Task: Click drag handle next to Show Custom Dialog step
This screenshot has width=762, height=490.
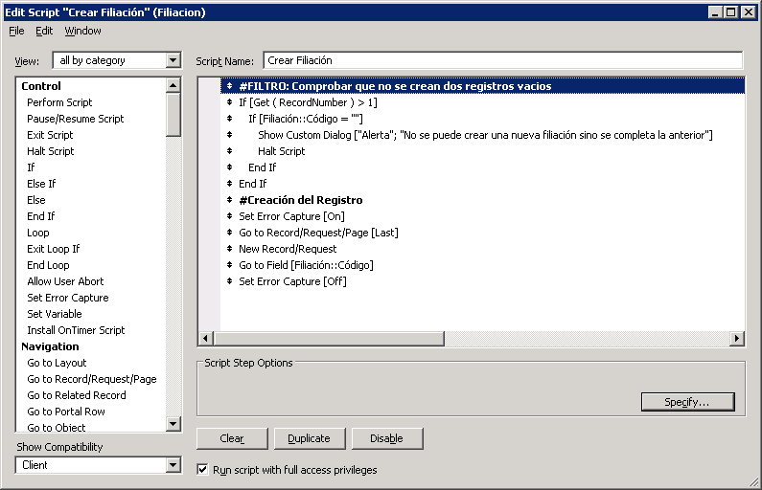Action: (230, 135)
